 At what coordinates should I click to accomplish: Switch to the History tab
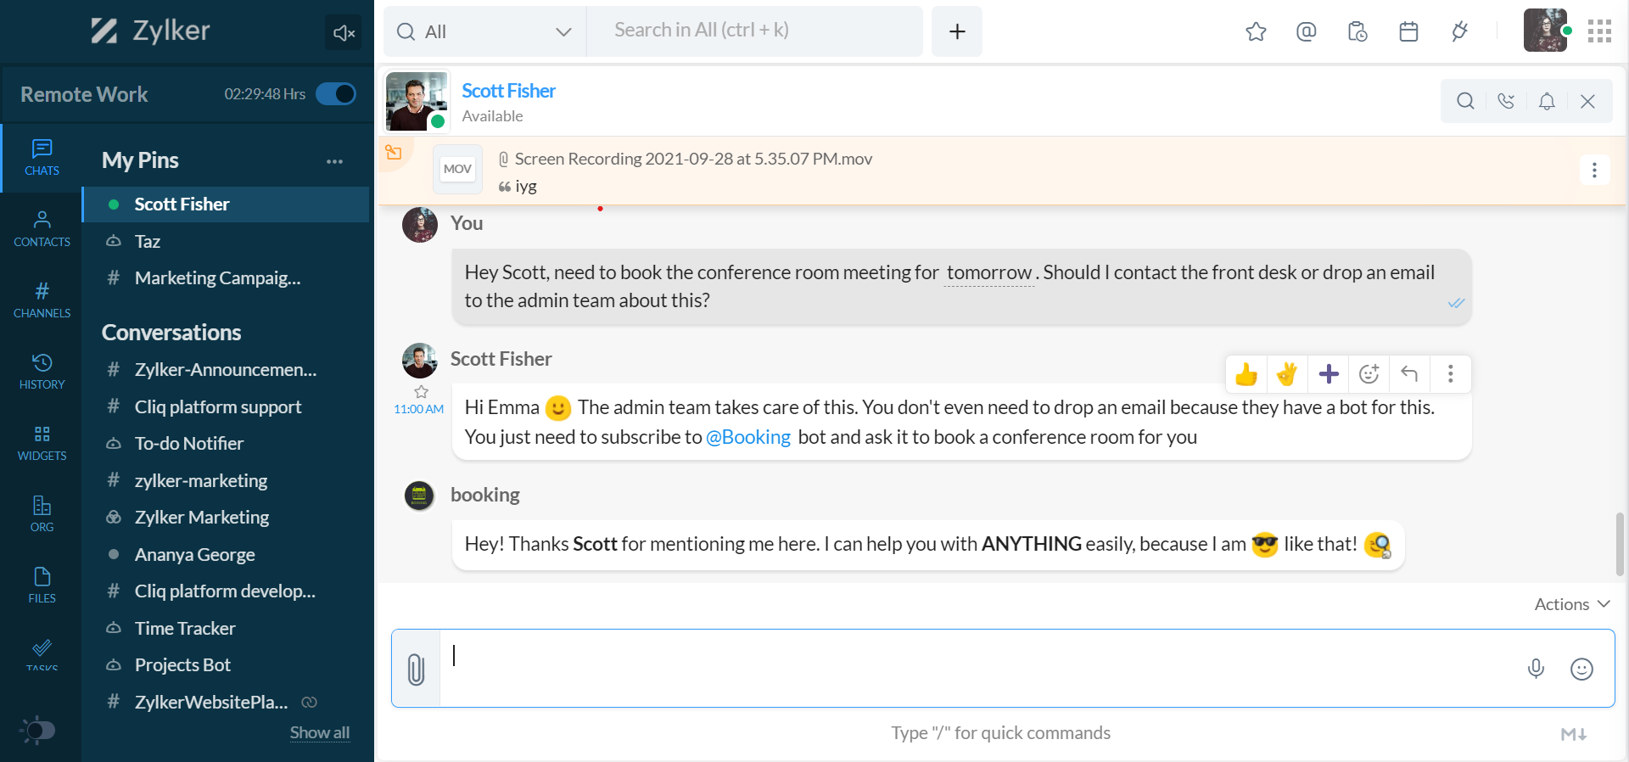pyautogui.click(x=42, y=372)
